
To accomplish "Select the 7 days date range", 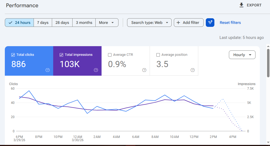I will pyautogui.click(x=43, y=23).
